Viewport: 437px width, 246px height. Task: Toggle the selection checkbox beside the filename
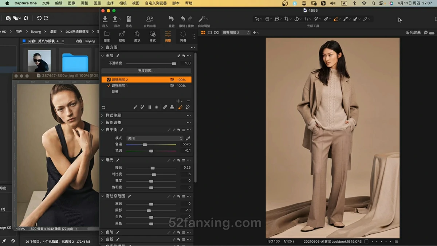pos(366,241)
